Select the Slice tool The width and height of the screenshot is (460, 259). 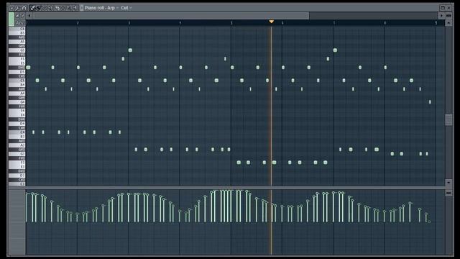(x=57, y=8)
